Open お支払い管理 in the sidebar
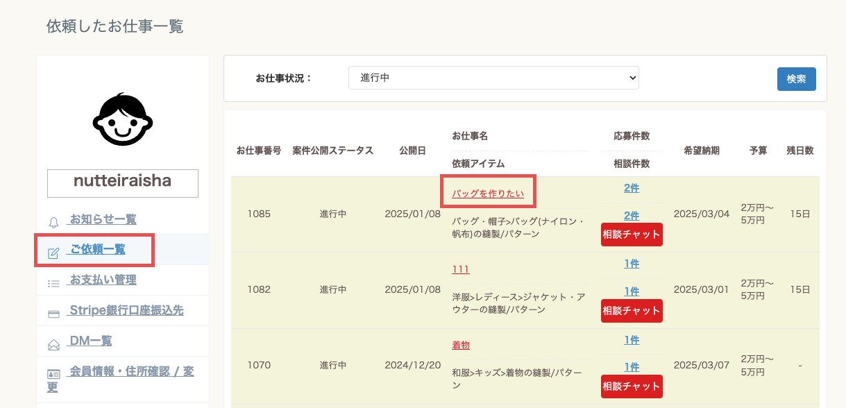The height and width of the screenshot is (408, 846). [x=103, y=280]
